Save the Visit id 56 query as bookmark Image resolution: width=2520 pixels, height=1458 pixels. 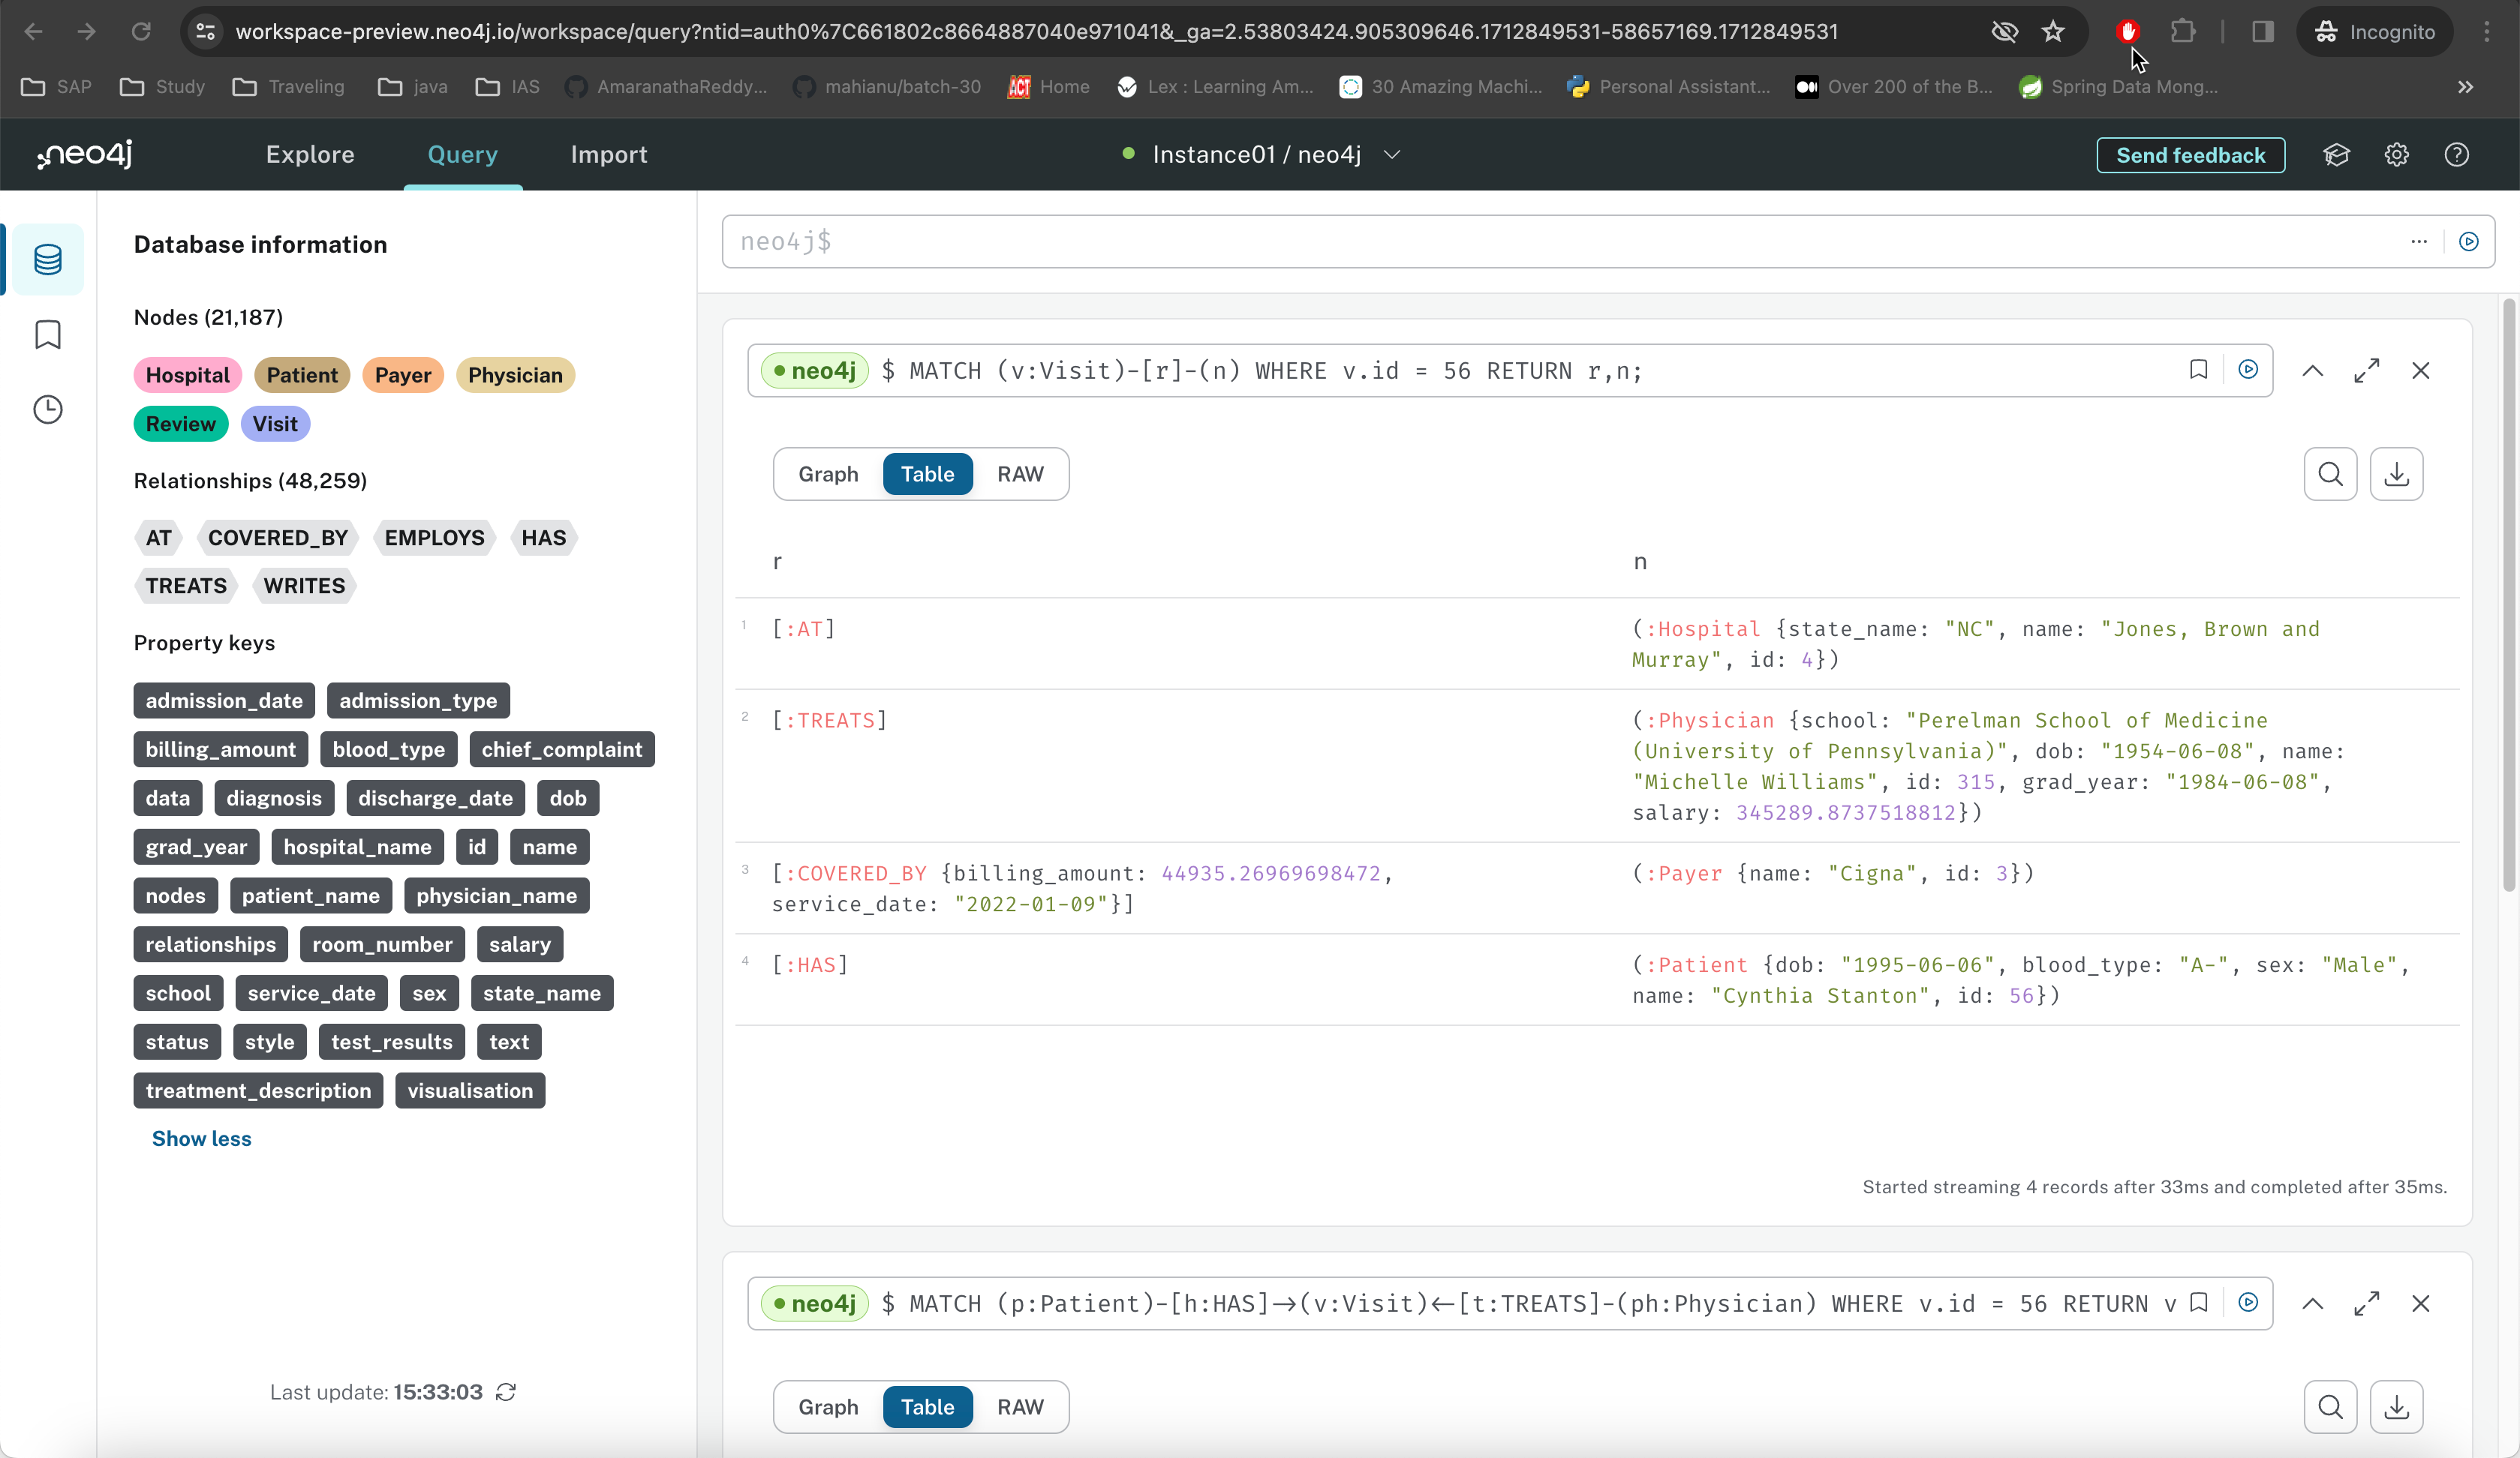point(2198,370)
